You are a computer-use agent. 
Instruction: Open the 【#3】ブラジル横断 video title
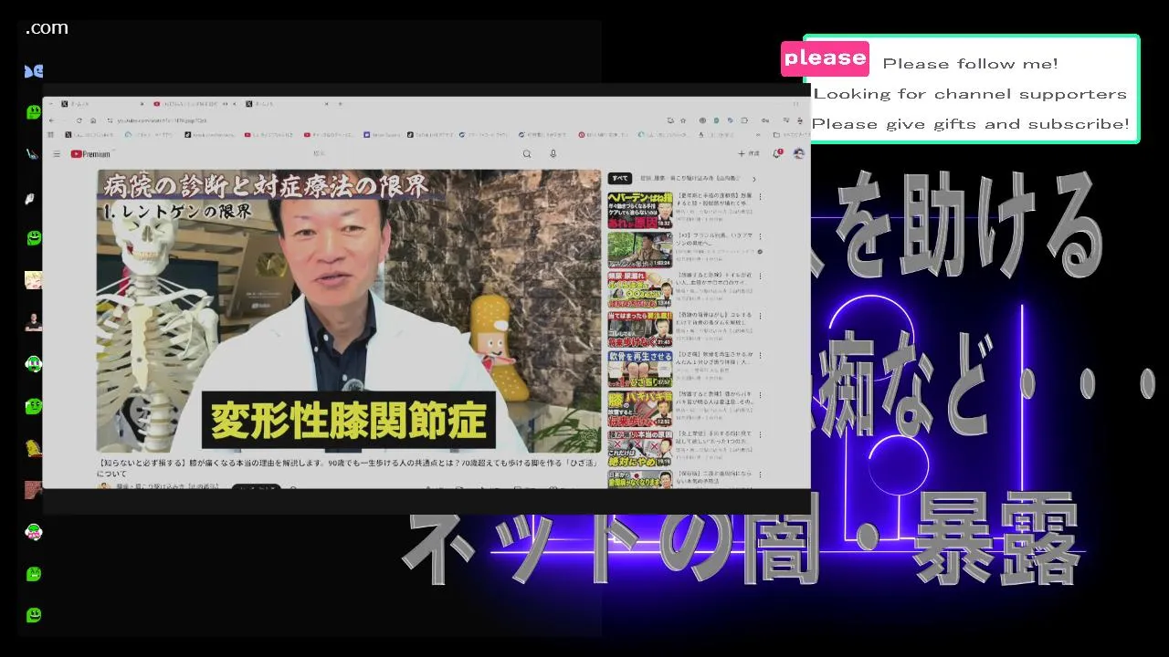(715, 238)
